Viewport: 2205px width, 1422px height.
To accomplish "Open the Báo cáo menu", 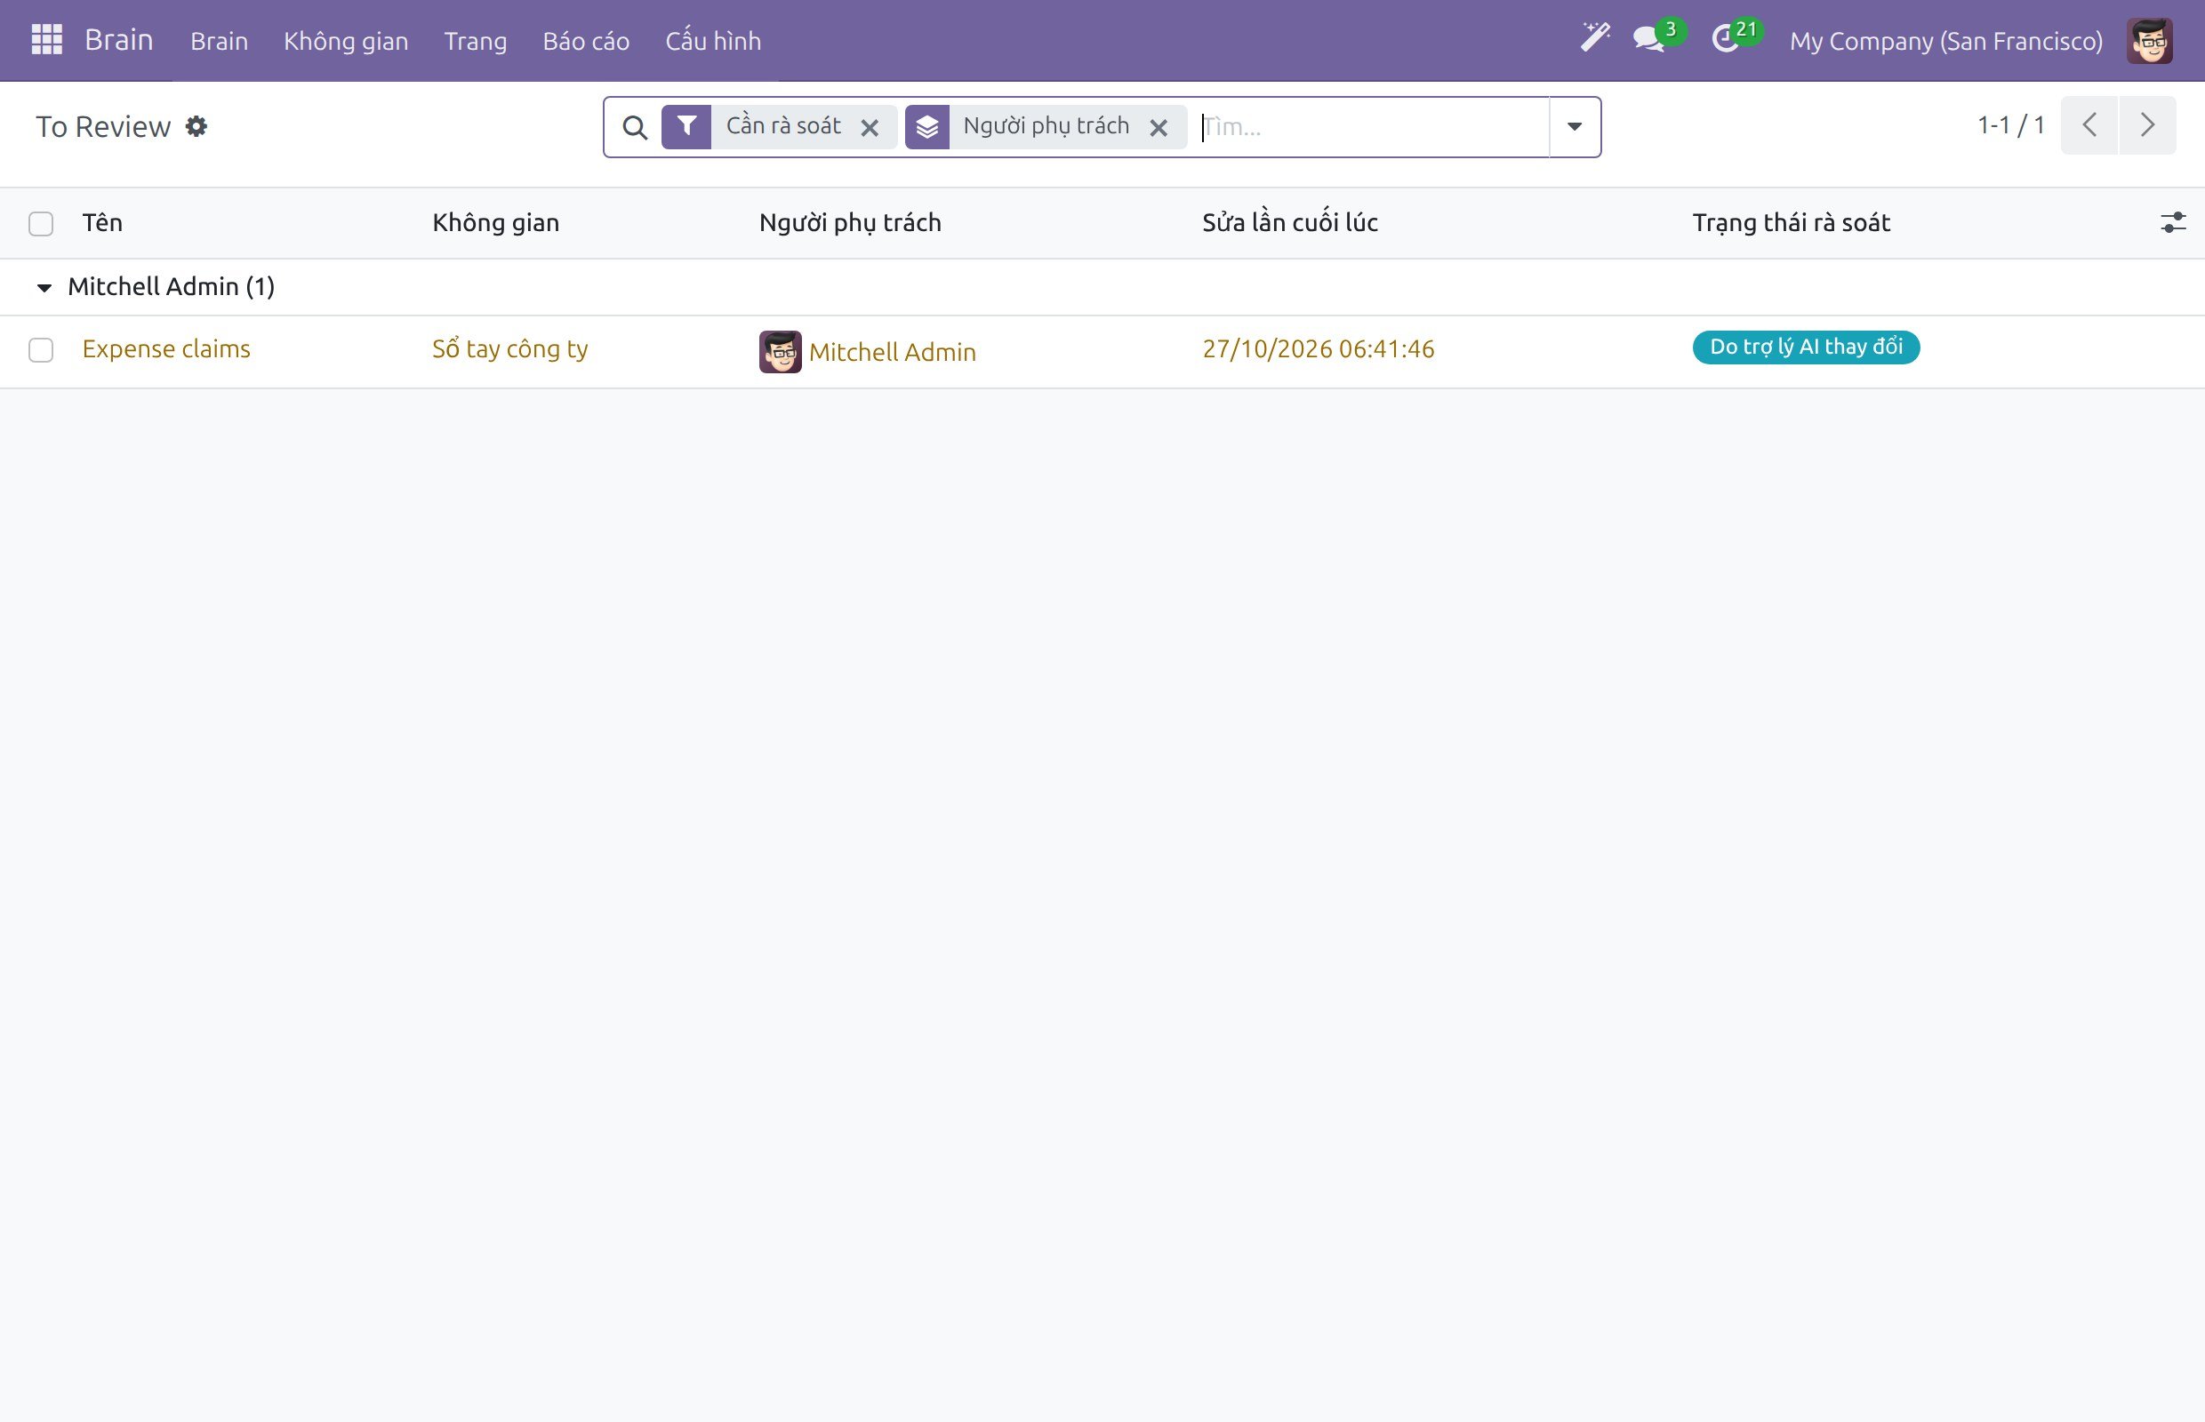I will click(586, 41).
